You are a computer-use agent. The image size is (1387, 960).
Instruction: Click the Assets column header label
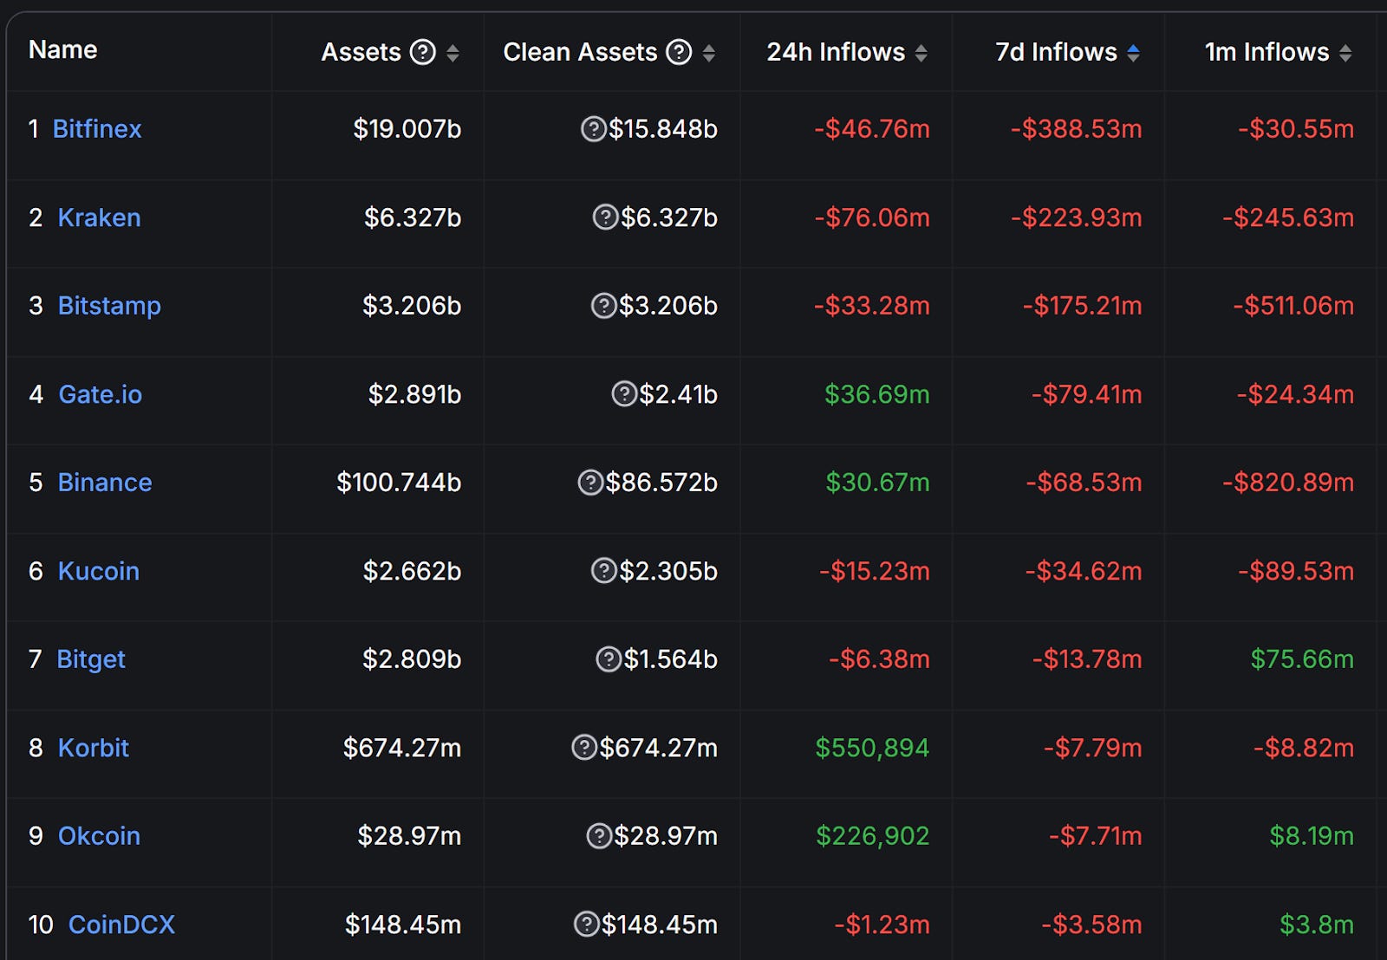pos(361,52)
